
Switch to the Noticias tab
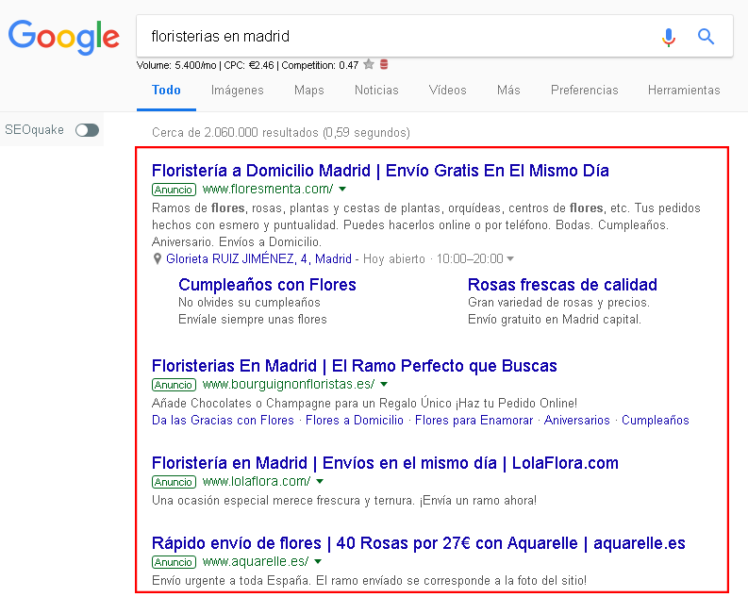tap(376, 91)
